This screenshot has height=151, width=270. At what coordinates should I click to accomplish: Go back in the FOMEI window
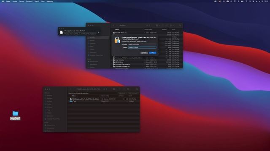point(70,89)
